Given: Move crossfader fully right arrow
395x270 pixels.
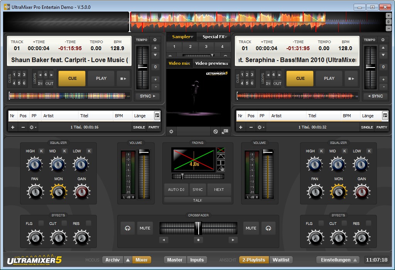Looking at the screenshot, I should pyautogui.click(x=233, y=240).
